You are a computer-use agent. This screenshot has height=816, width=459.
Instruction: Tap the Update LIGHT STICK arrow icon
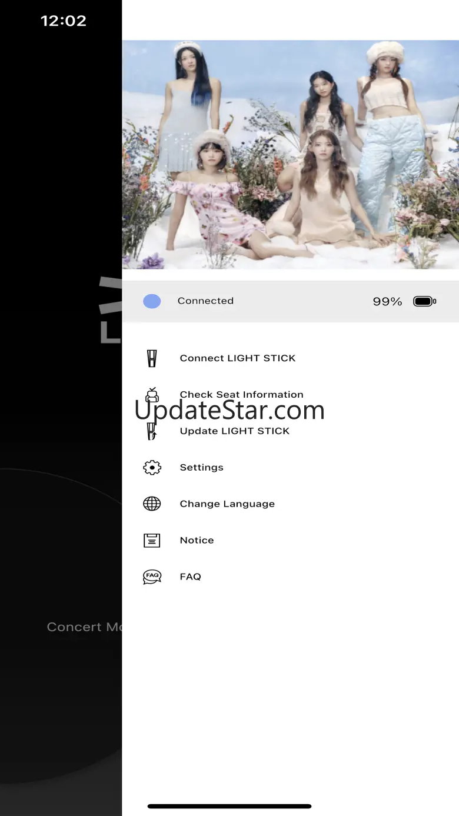click(152, 431)
